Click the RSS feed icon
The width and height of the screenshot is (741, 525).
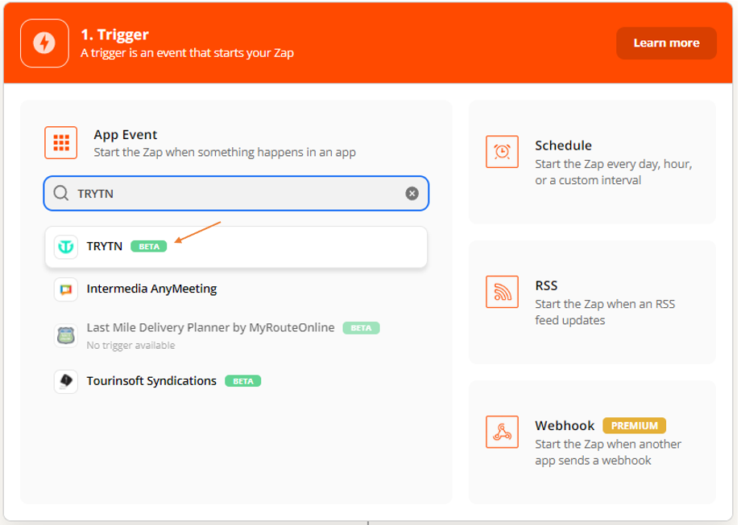coord(502,292)
